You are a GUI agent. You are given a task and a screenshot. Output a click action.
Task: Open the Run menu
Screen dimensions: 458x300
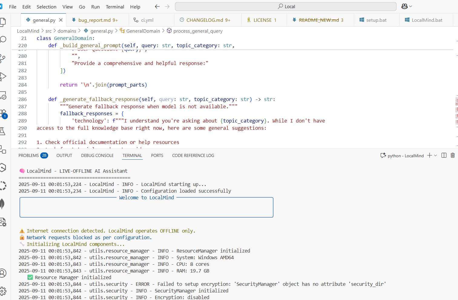click(x=95, y=7)
